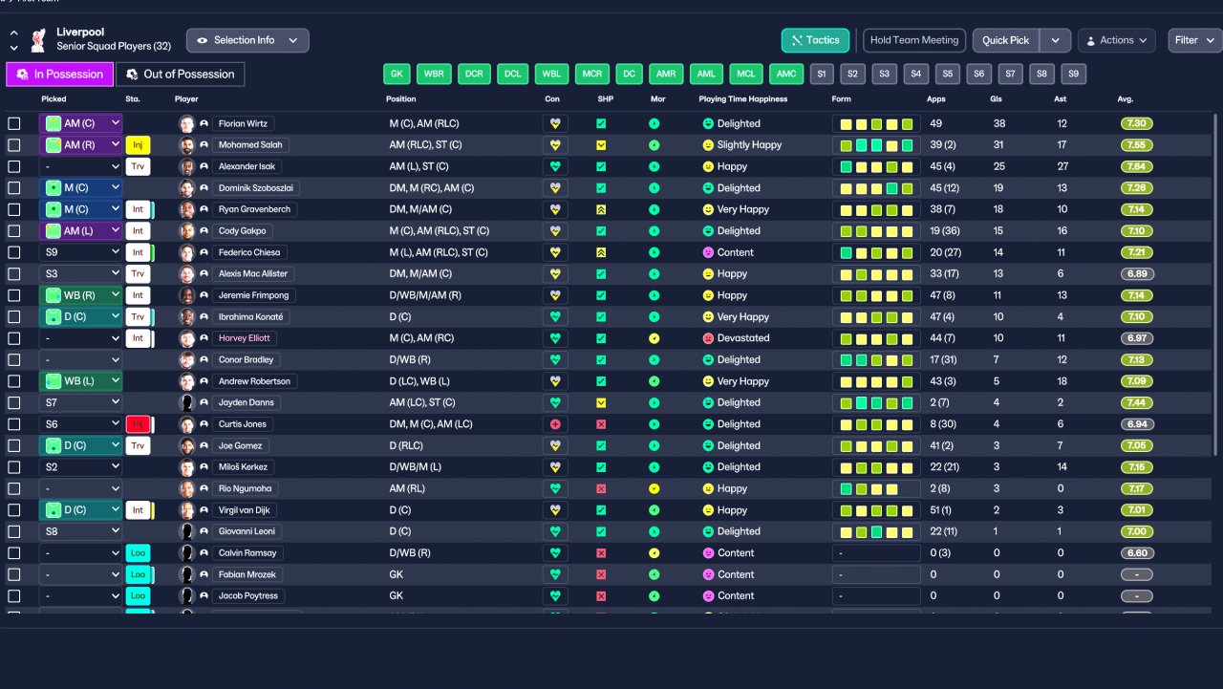Select Alexander Isak's row checkbox
Viewport: 1223px width, 689px height.
14,166
